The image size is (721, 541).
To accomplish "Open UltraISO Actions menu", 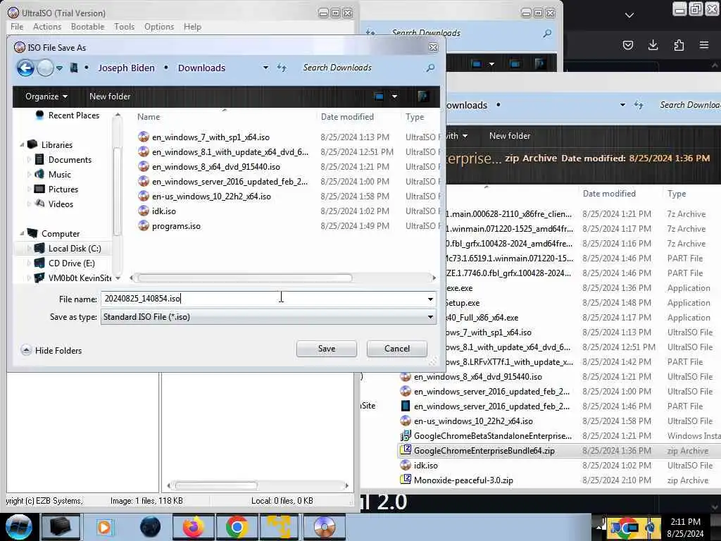I will pyautogui.click(x=47, y=27).
